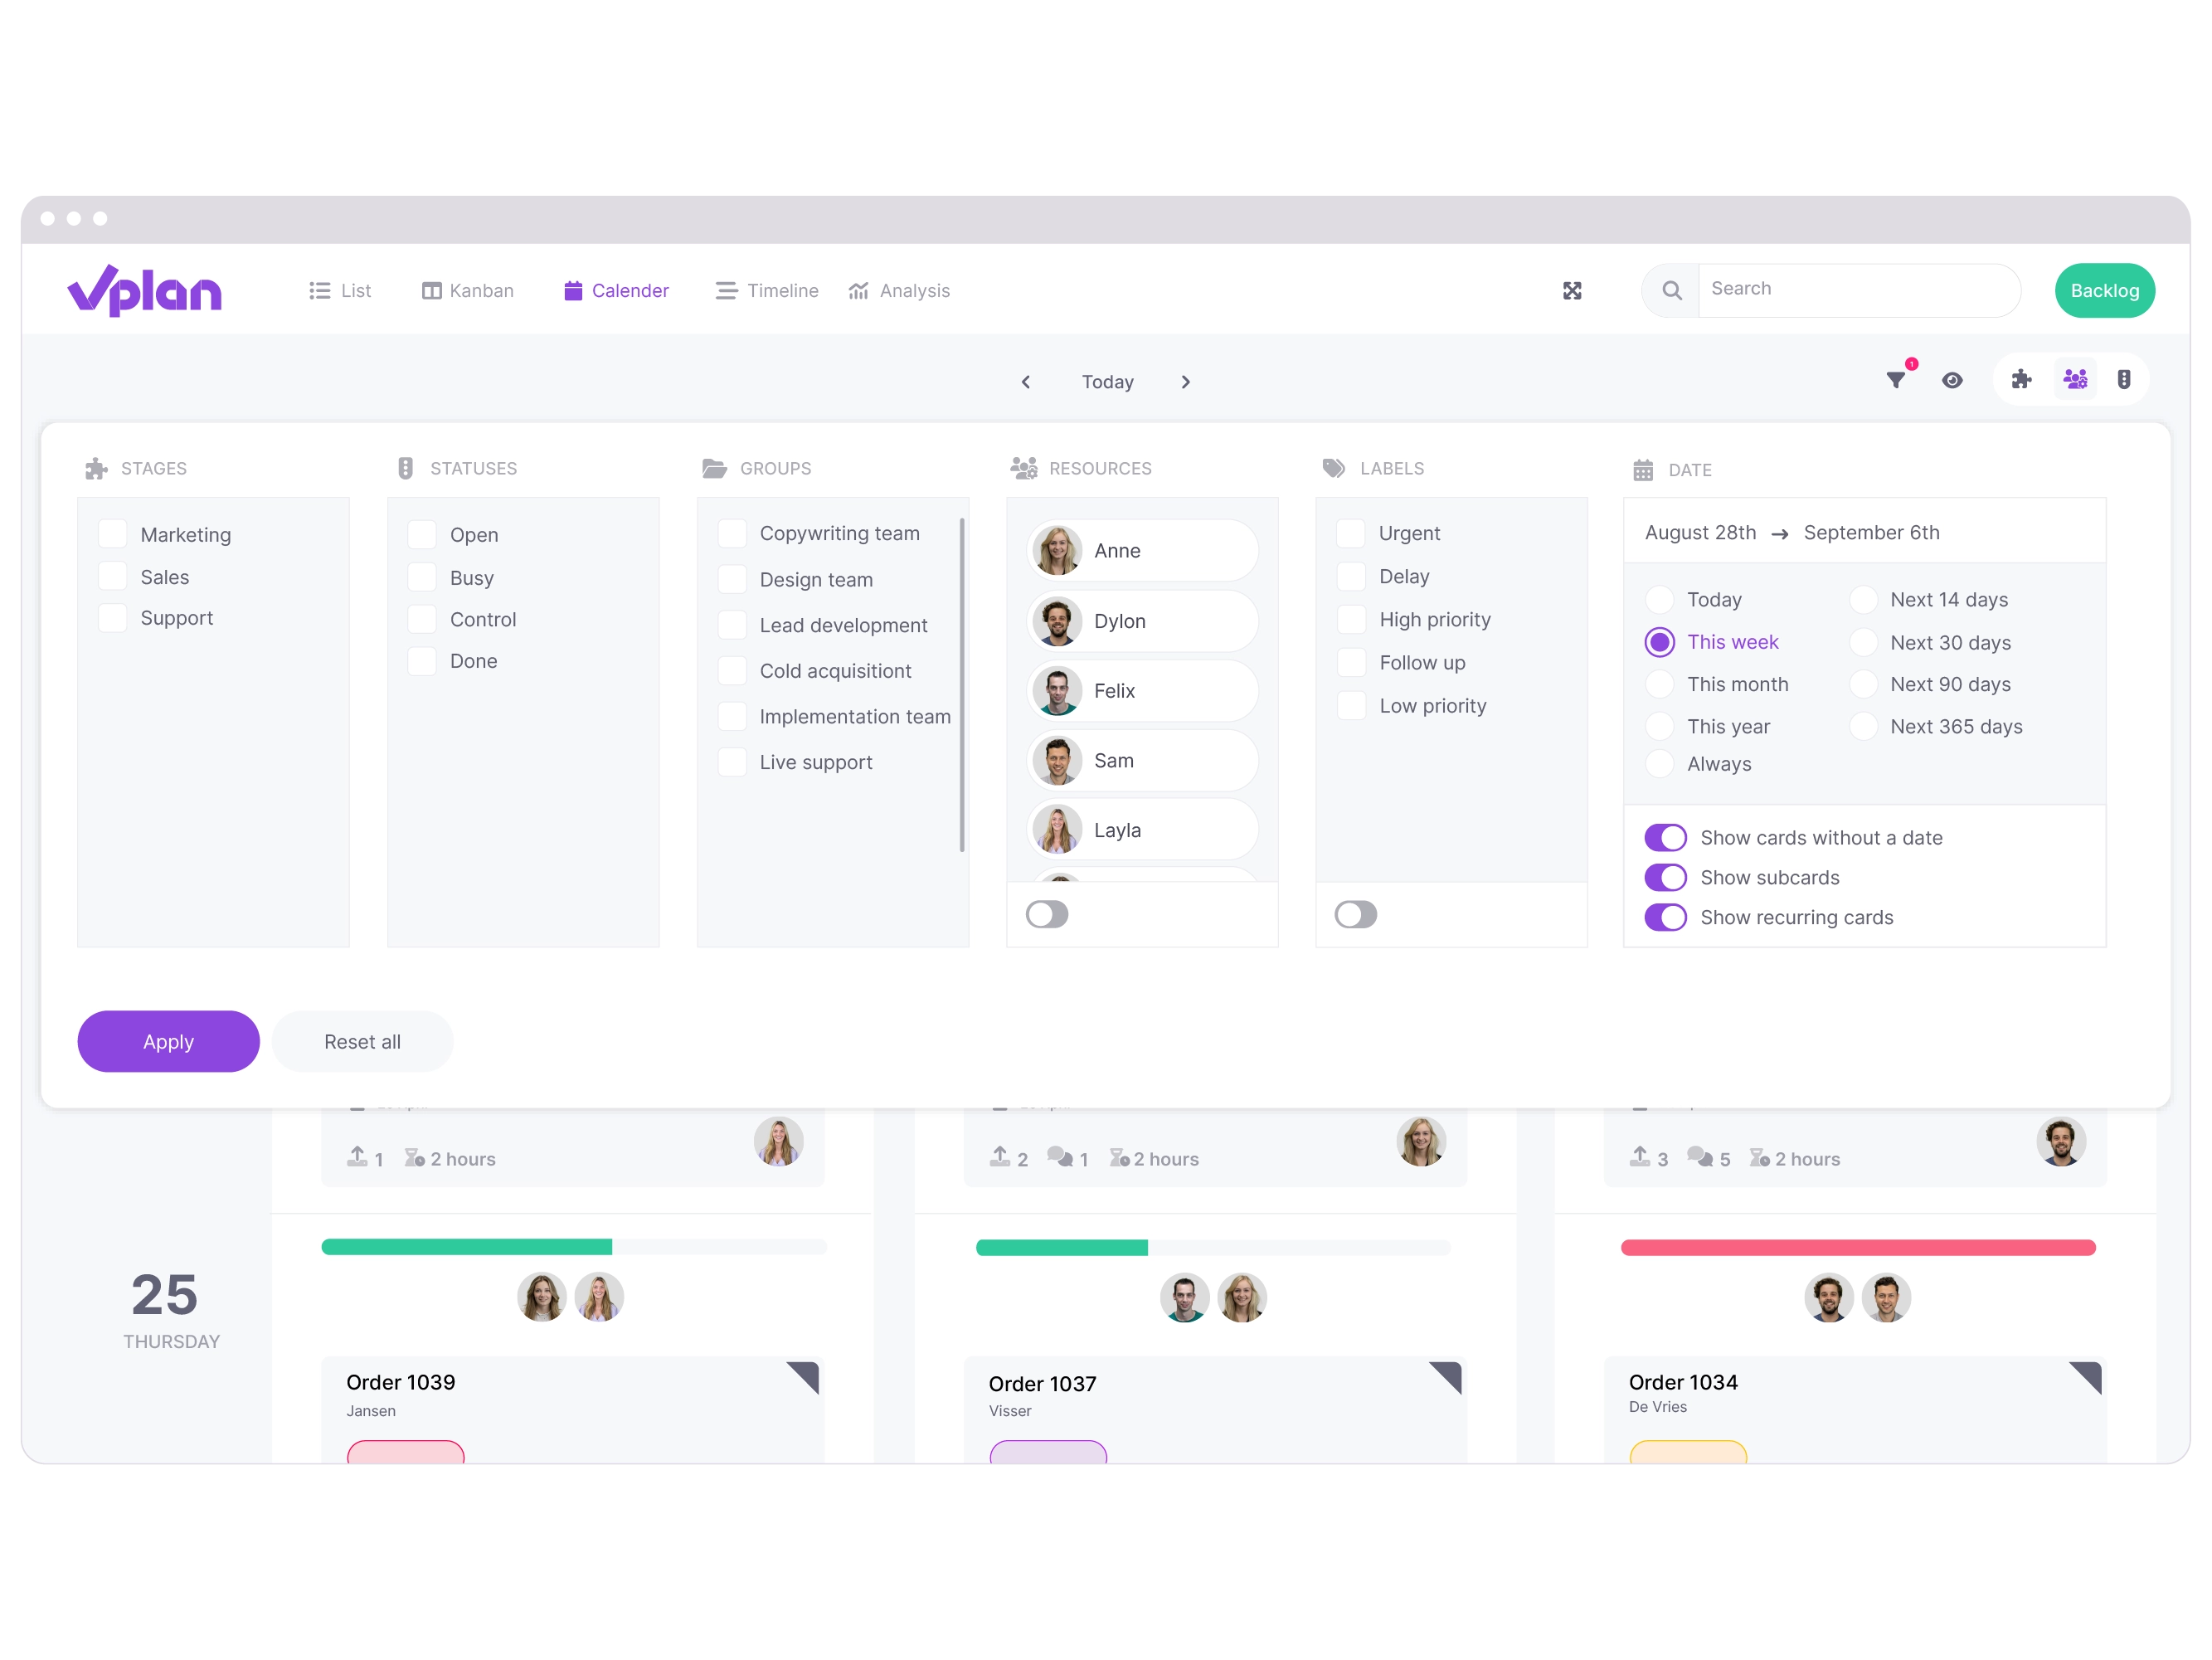
Task: Toggle Show cards without a date
Action: [1666, 839]
